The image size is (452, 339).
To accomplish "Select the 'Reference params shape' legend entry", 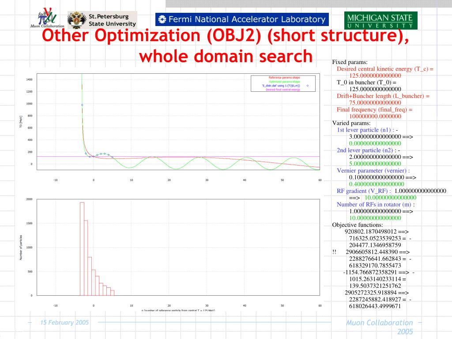I will click(x=284, y=78).
